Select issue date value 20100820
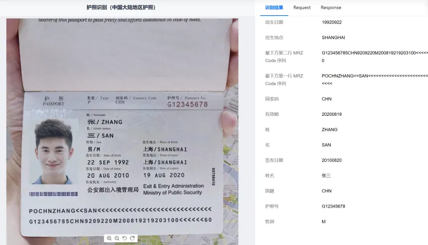Viewport: 428px width, 245px height. point(331,160)
